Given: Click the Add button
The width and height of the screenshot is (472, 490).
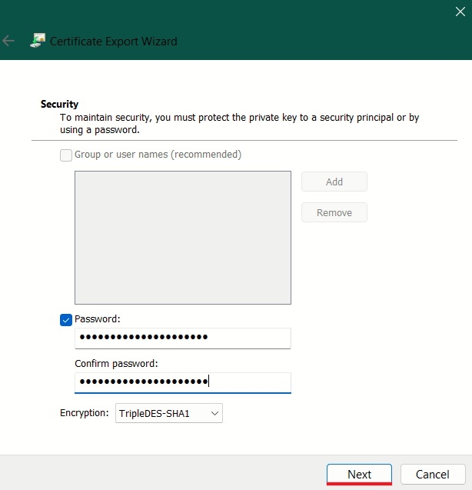Looking at the screenshot, I should pyautogui.click(x=334, y=182).
